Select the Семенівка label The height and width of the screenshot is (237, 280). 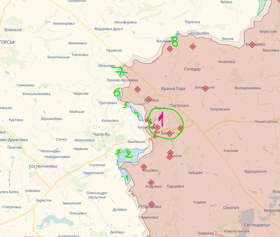pyautogui.click(x=25, y=85)
